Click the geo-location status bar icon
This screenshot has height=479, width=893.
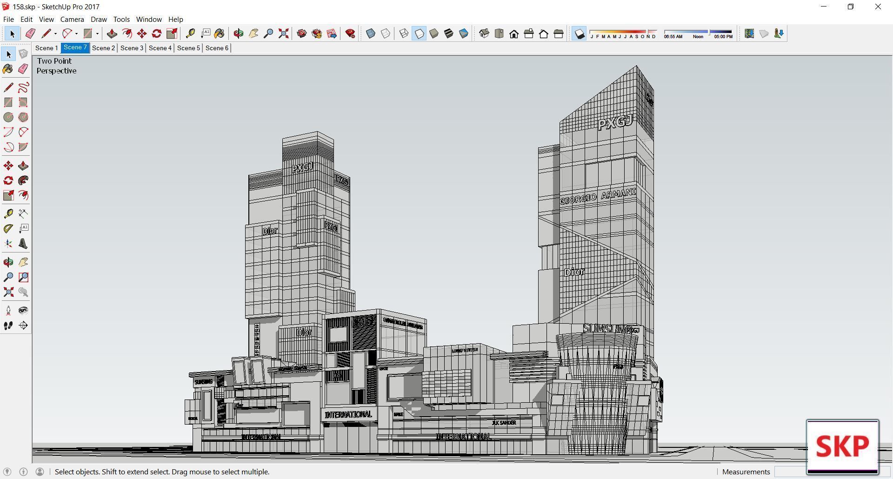[7, 472]
